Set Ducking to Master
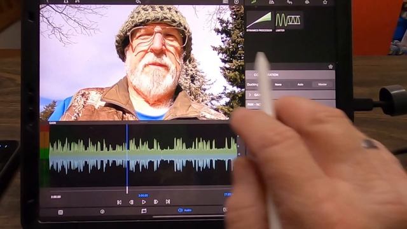 [x=322, y=85]
